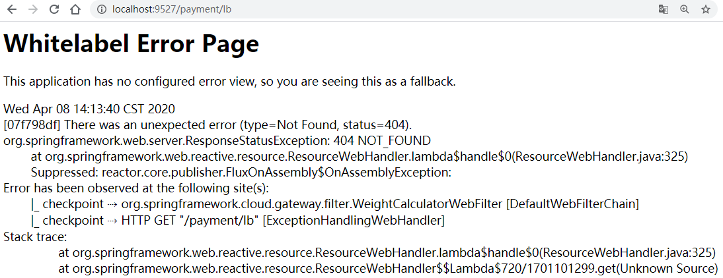Open the browser home page
This screenshot has height=278, width=723.
point(75,9)
